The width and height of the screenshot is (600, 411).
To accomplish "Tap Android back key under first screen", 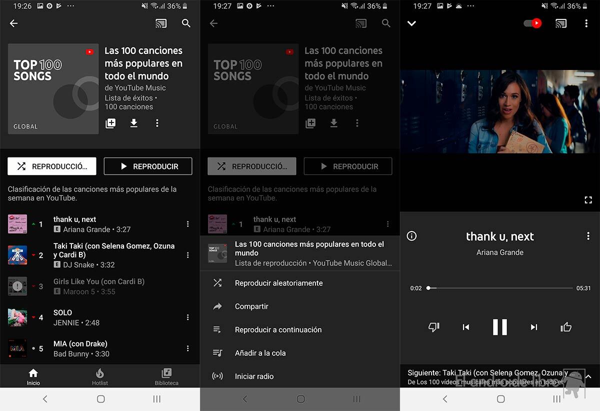I will [x=45, y=399].
